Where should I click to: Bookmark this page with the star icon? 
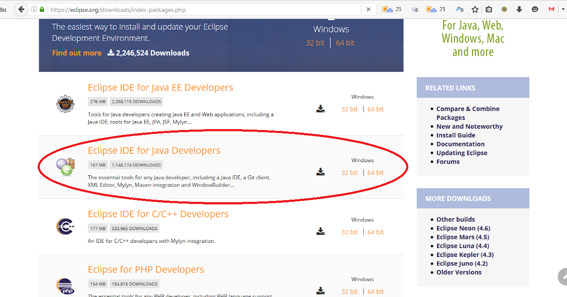coord(475,9)
